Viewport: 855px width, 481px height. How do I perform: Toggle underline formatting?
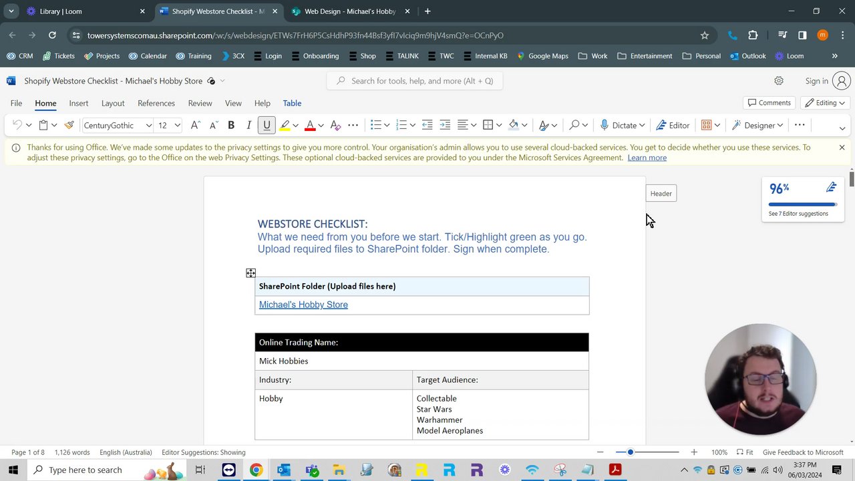pyautogui.click(x=267, y=125)
